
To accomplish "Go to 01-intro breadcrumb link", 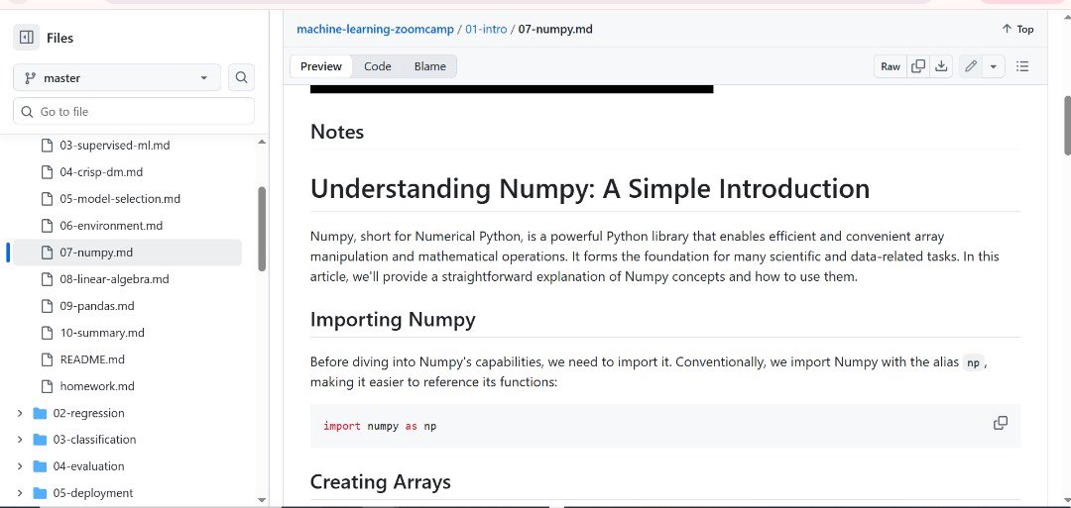I will 486,30.
